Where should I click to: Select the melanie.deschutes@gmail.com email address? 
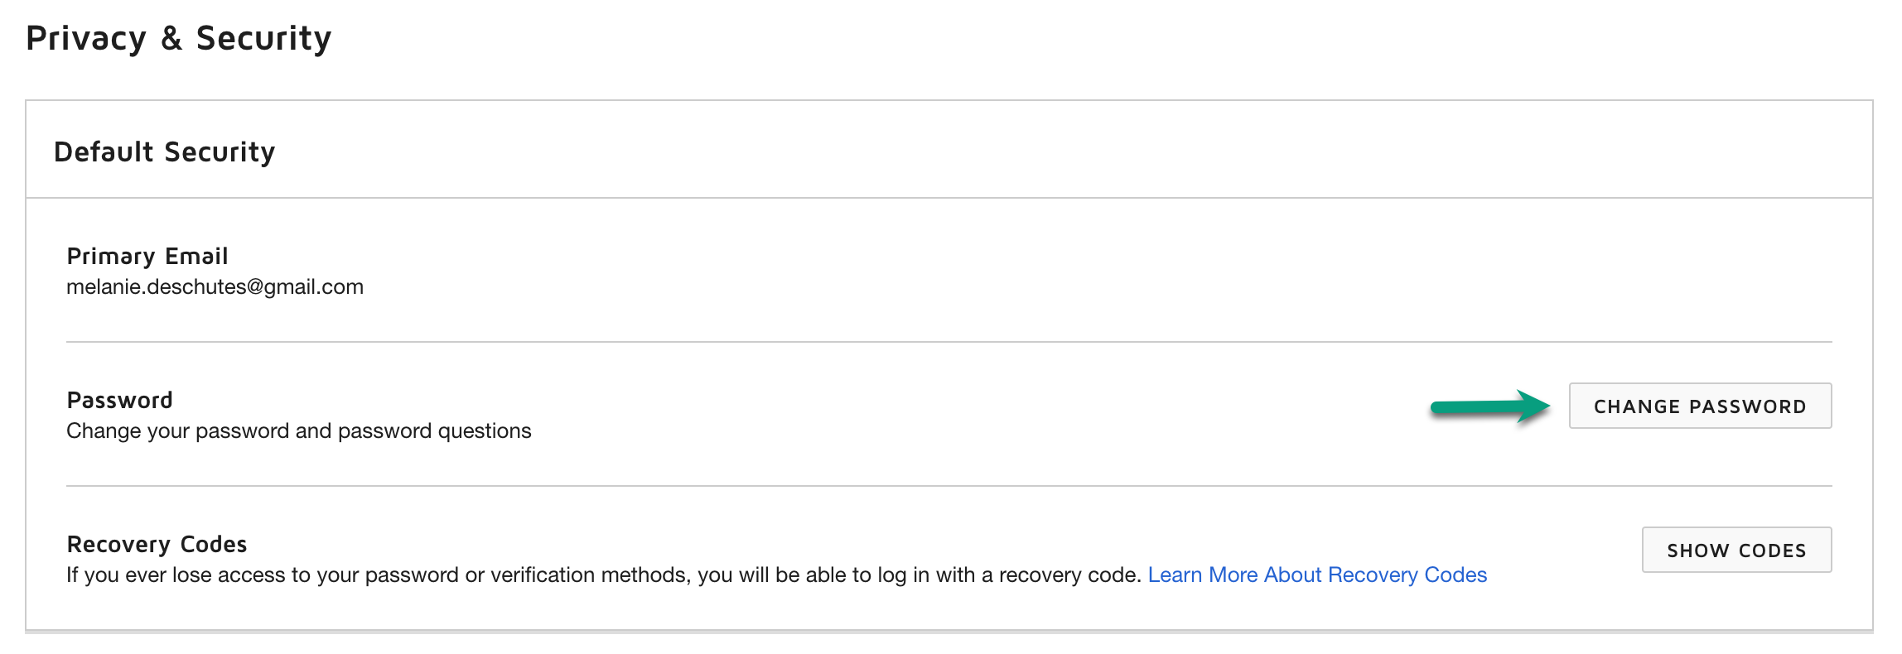pos(215,286)
